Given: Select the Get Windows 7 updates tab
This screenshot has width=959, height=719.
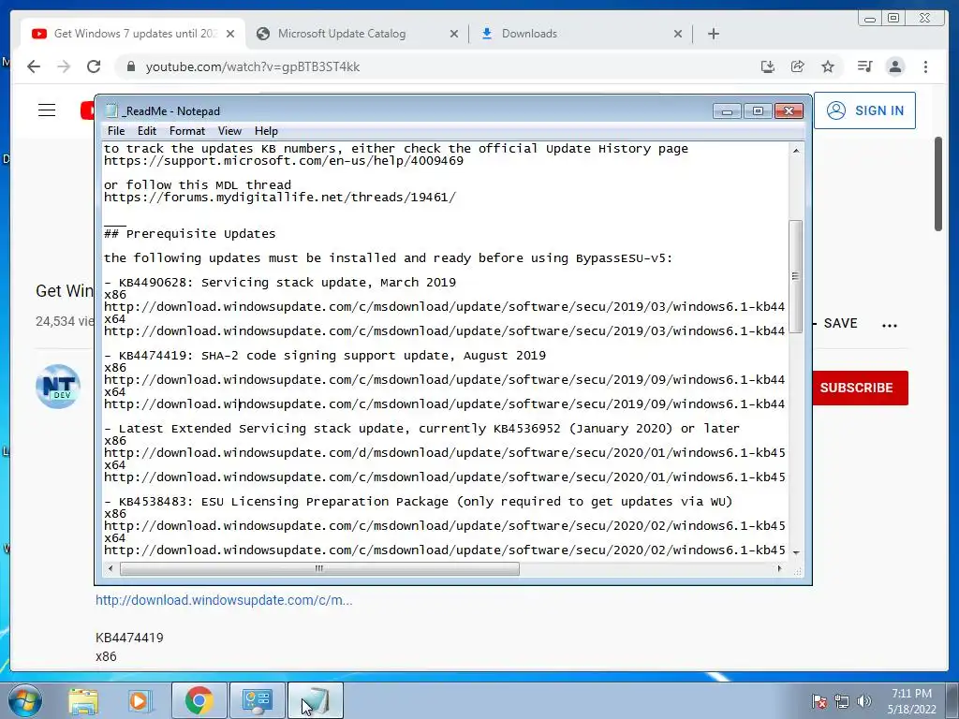Looking at the screenshot, I should click(x=133, y=34).
